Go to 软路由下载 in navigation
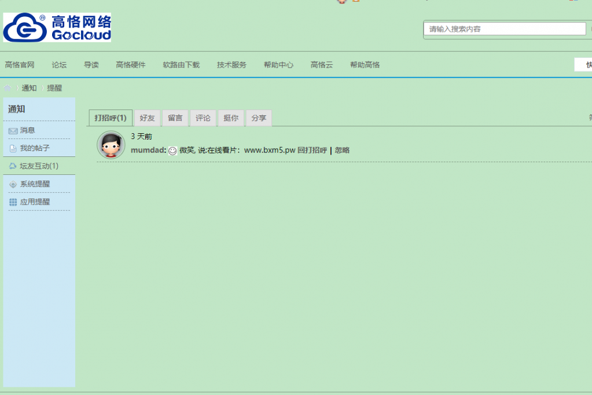The image size is (592, 395). pos(181,65)
